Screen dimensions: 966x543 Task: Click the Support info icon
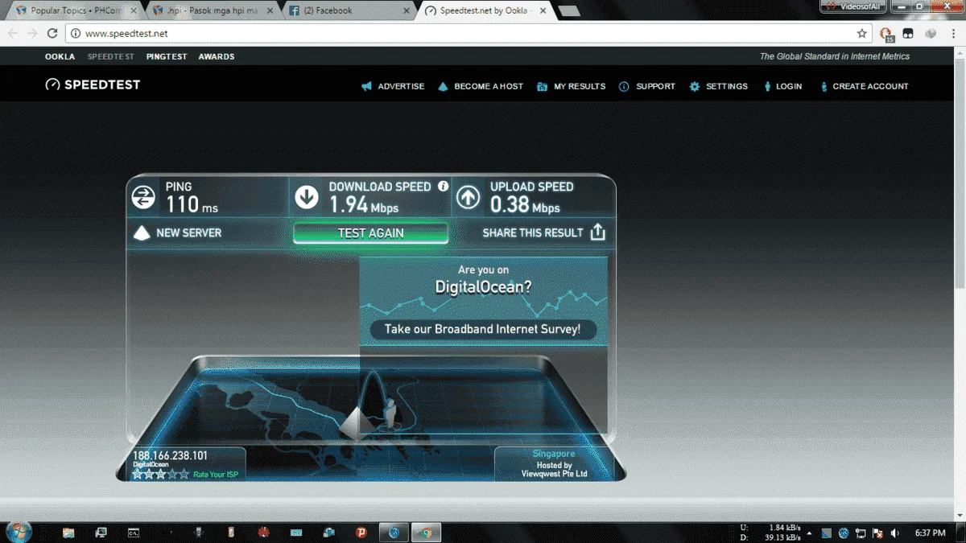624,86
